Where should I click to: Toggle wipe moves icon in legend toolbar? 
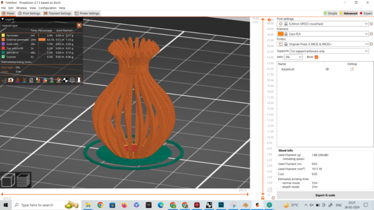coord(11,80)
